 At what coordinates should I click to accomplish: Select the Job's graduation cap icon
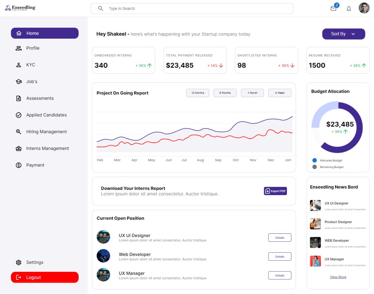click(19, 82)
